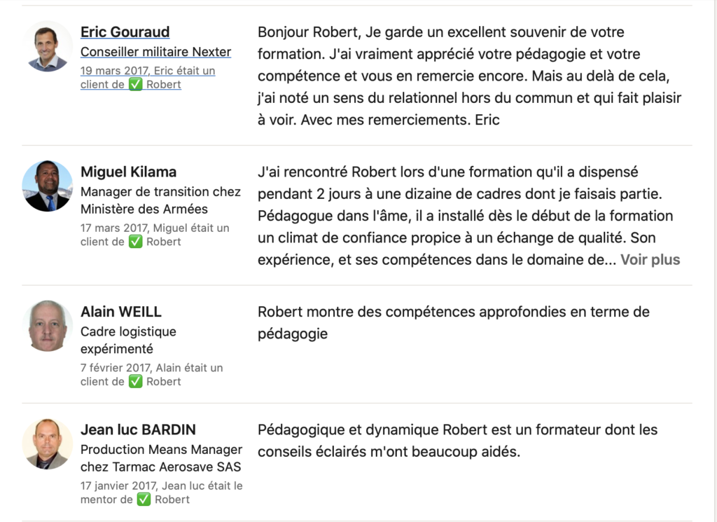Click the 19 mars 2017 relationship line

coord(148,71)
